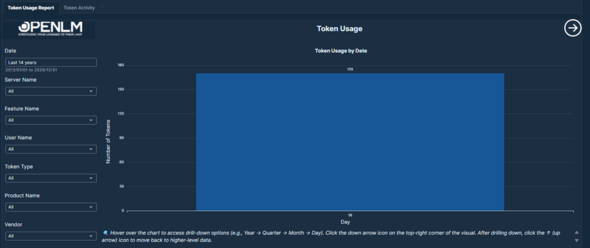Open the User Name dropdown
This screenshot has height=248, width=590.
[51, 150]
